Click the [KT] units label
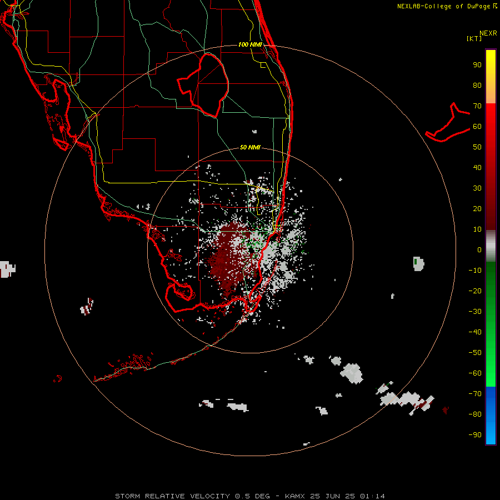The height and width of the screenshot is (500, 500). click(x=474, y=38)
